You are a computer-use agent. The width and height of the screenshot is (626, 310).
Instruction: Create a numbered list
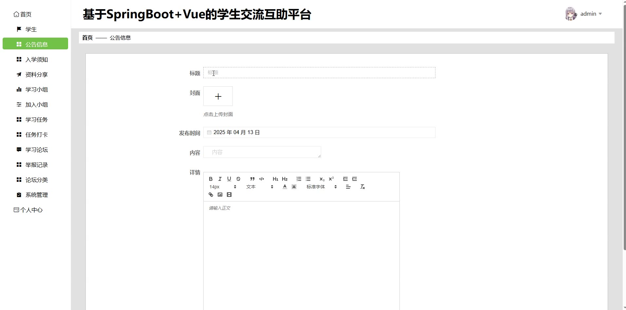299,179
